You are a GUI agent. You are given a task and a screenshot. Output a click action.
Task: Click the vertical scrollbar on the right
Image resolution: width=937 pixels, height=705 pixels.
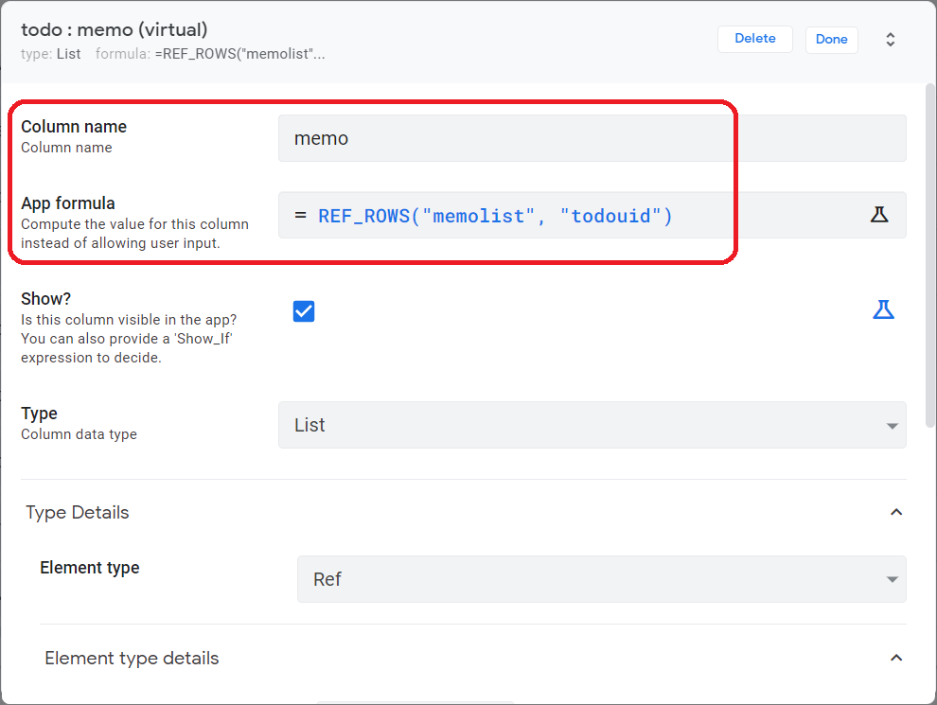click(x=930, y=256)
